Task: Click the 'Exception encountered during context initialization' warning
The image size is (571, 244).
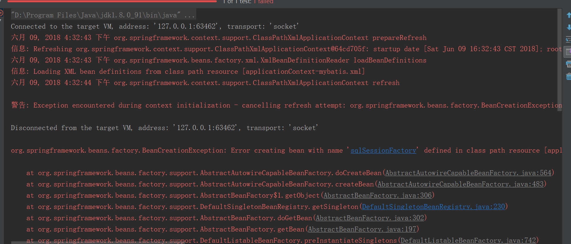Action: point(286,105)
